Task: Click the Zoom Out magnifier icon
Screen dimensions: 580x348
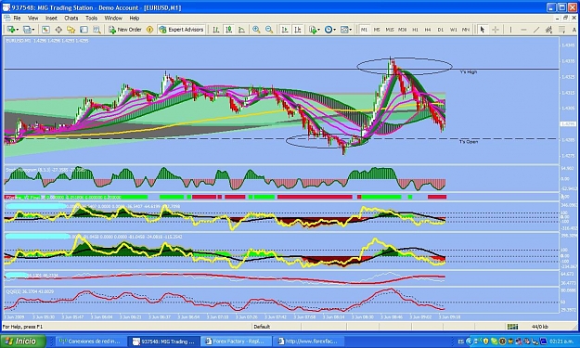Action: [269, 30]
